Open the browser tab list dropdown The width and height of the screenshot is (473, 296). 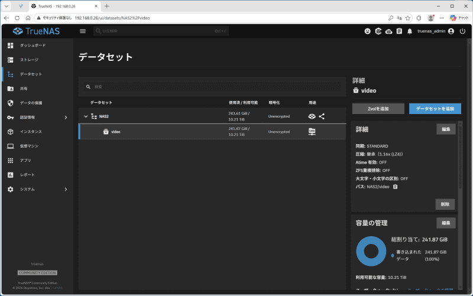tap(7, 6)
